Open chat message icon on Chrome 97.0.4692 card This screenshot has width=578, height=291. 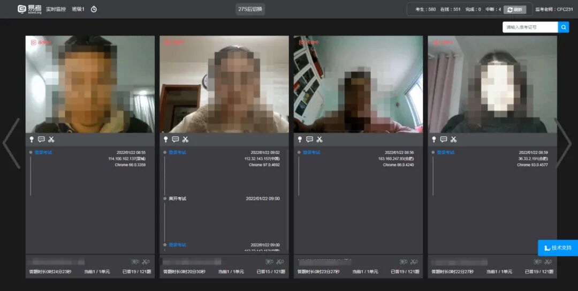[x=176, y=139]
